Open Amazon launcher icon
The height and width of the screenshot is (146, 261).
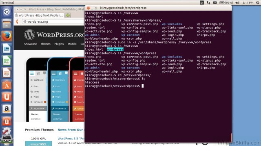tap(7, 109)
